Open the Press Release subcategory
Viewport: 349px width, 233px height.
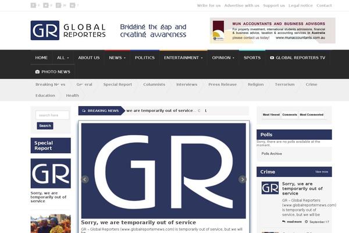[x=222, y=84]
